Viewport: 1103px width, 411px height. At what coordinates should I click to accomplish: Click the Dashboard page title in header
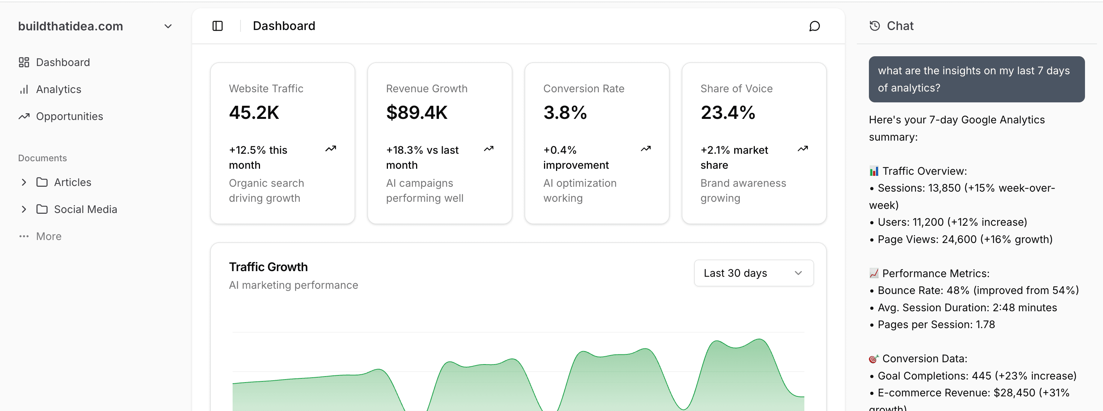tap(284, 26)
